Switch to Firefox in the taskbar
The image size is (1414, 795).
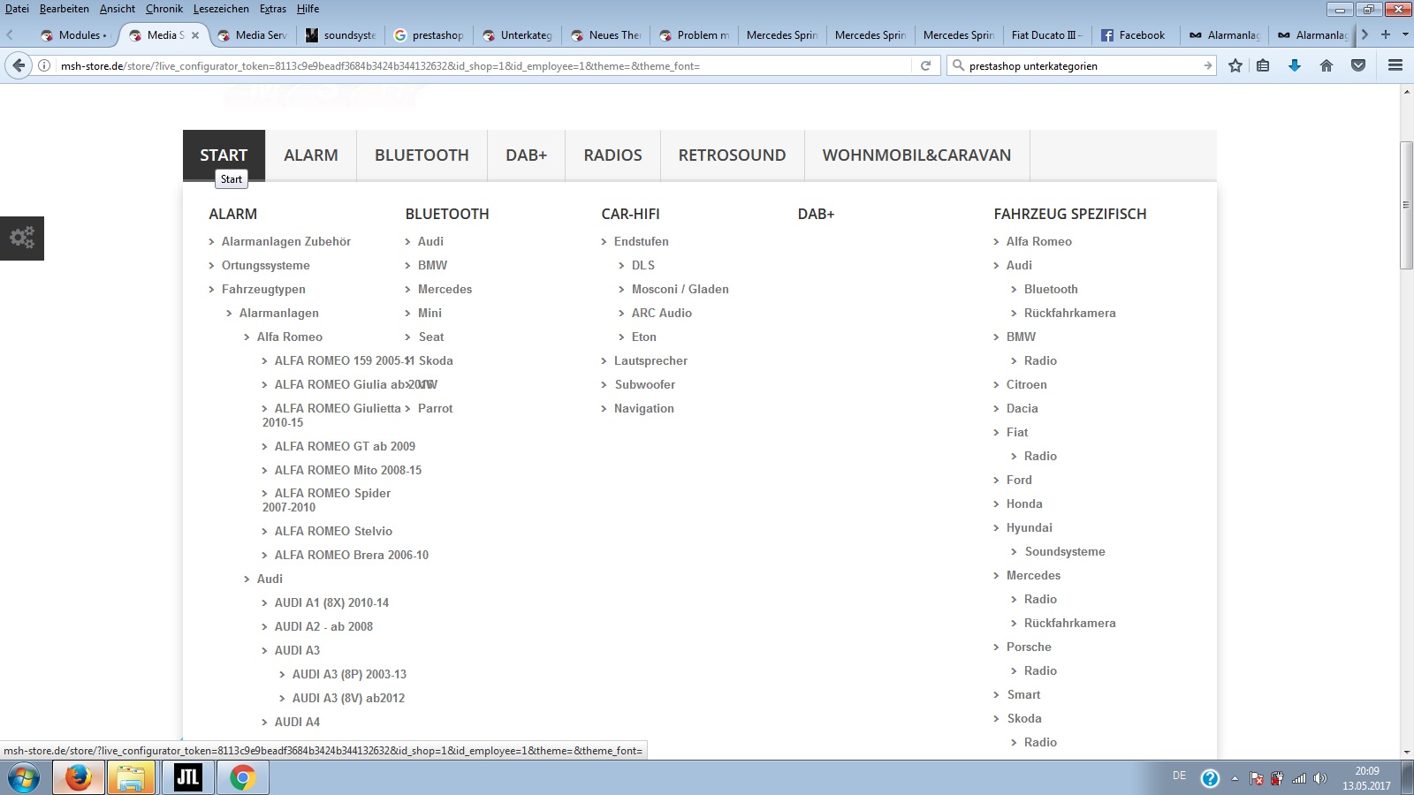pyautogui.click(x=78, y=778)
